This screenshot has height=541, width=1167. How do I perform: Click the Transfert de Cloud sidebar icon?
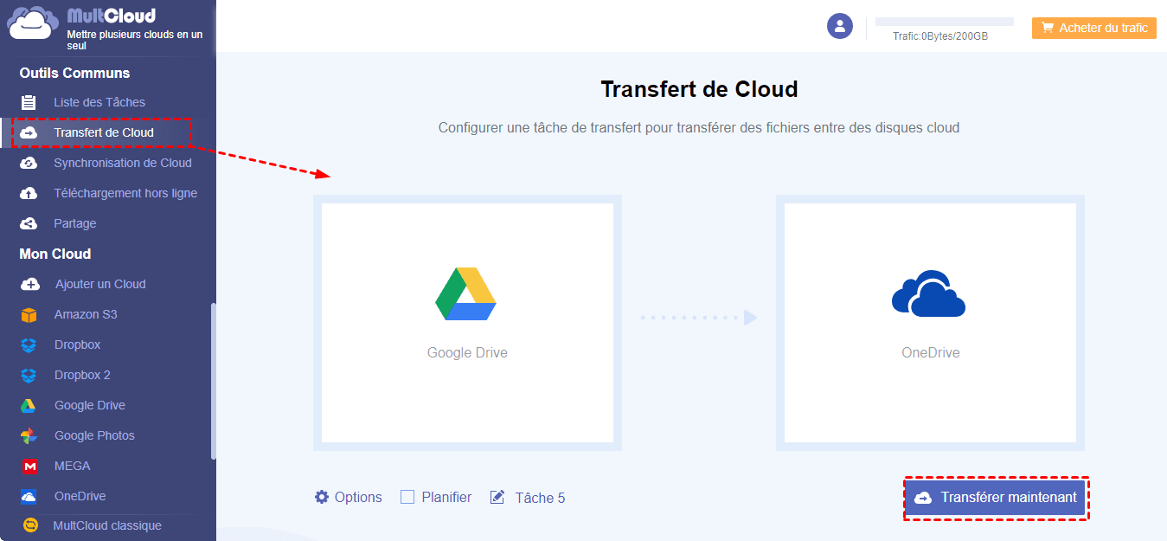tap(29, 132)
